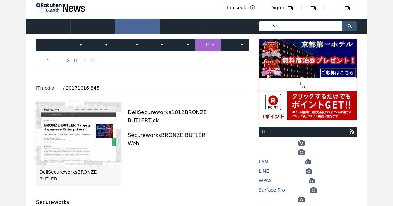Click inside the search text field
Viewport: 393px width, 206px height.
click(310, 26)
